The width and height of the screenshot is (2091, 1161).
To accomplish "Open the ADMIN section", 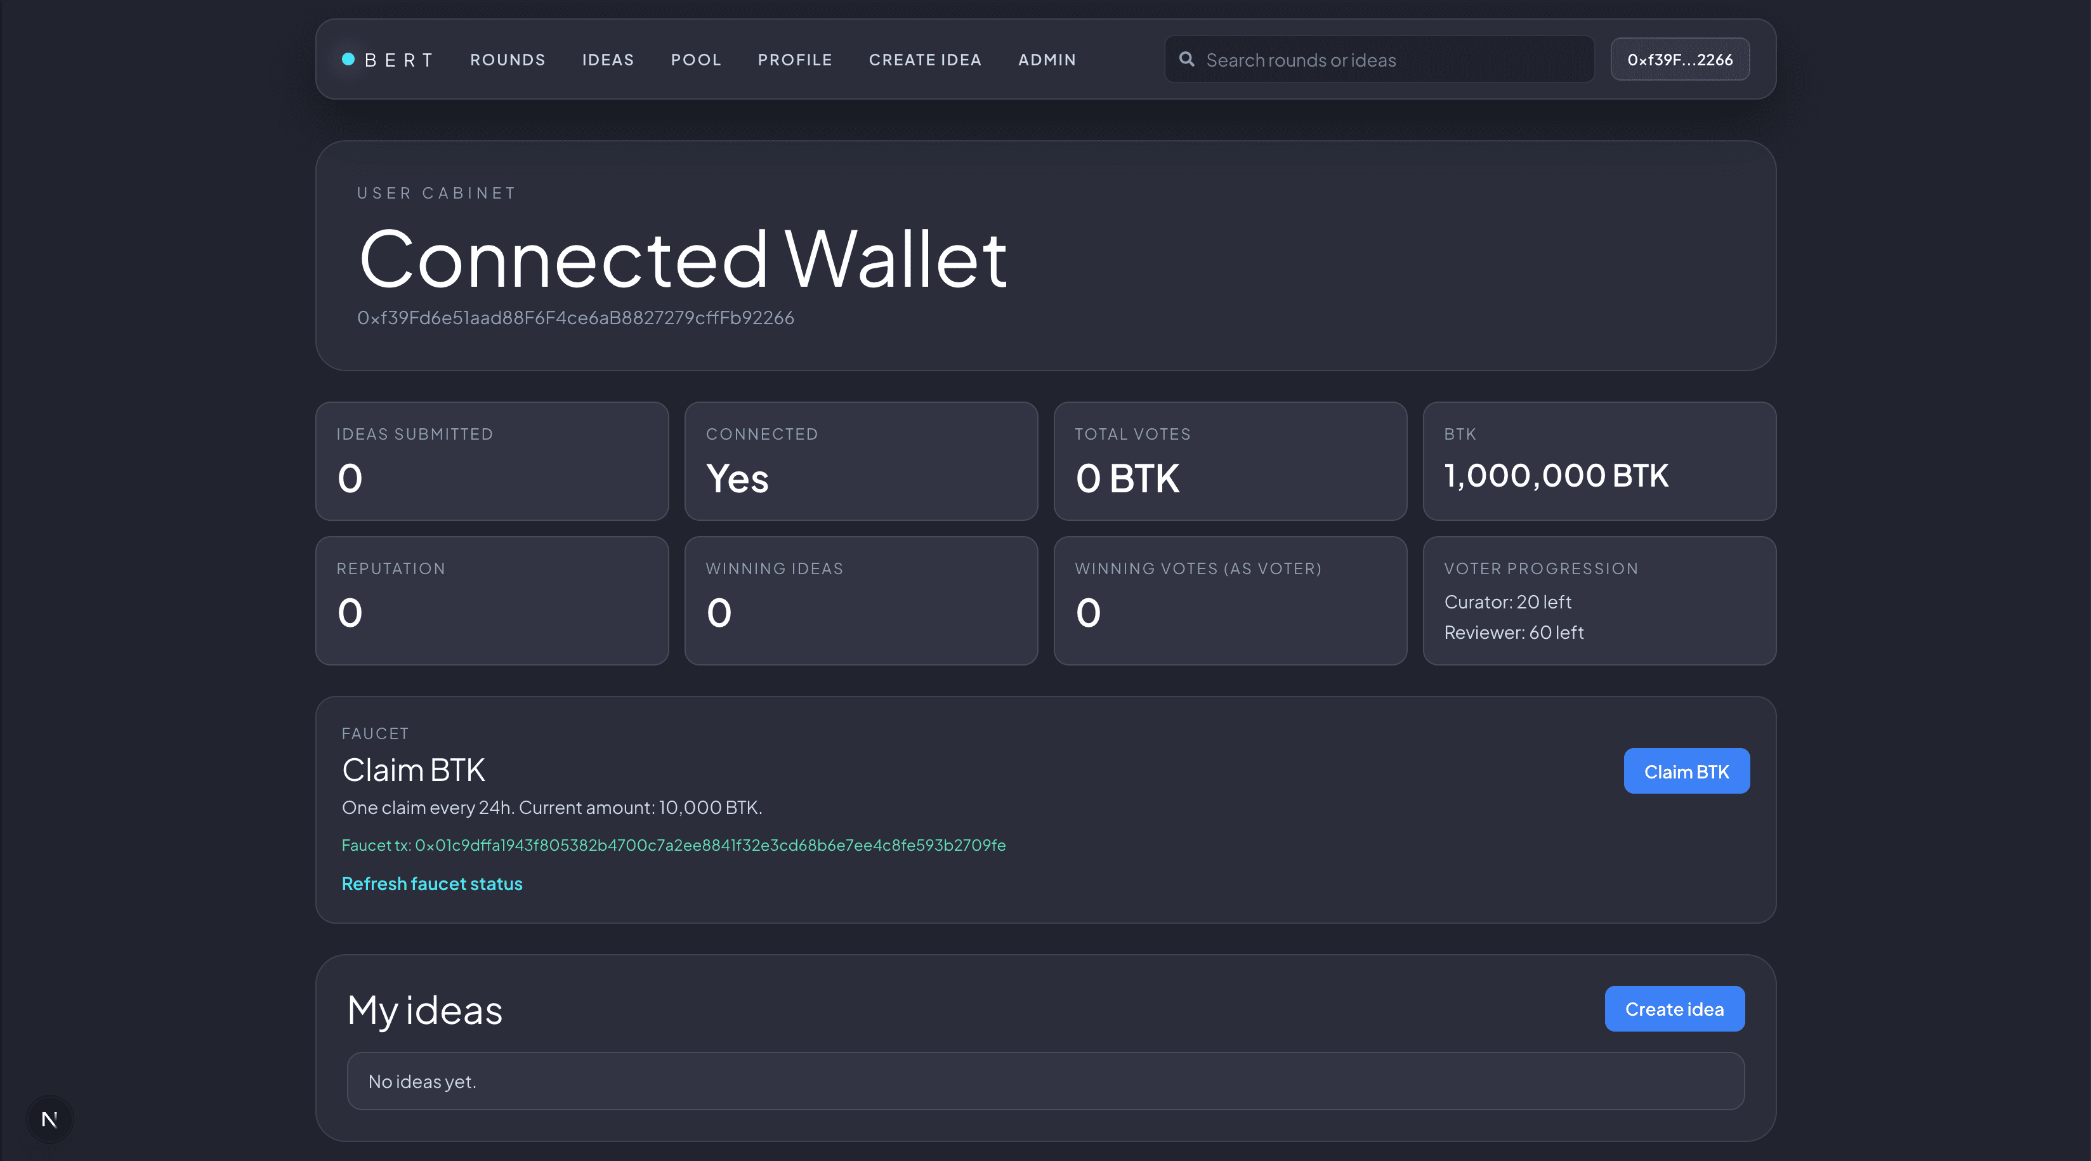I will (1046, 59).
